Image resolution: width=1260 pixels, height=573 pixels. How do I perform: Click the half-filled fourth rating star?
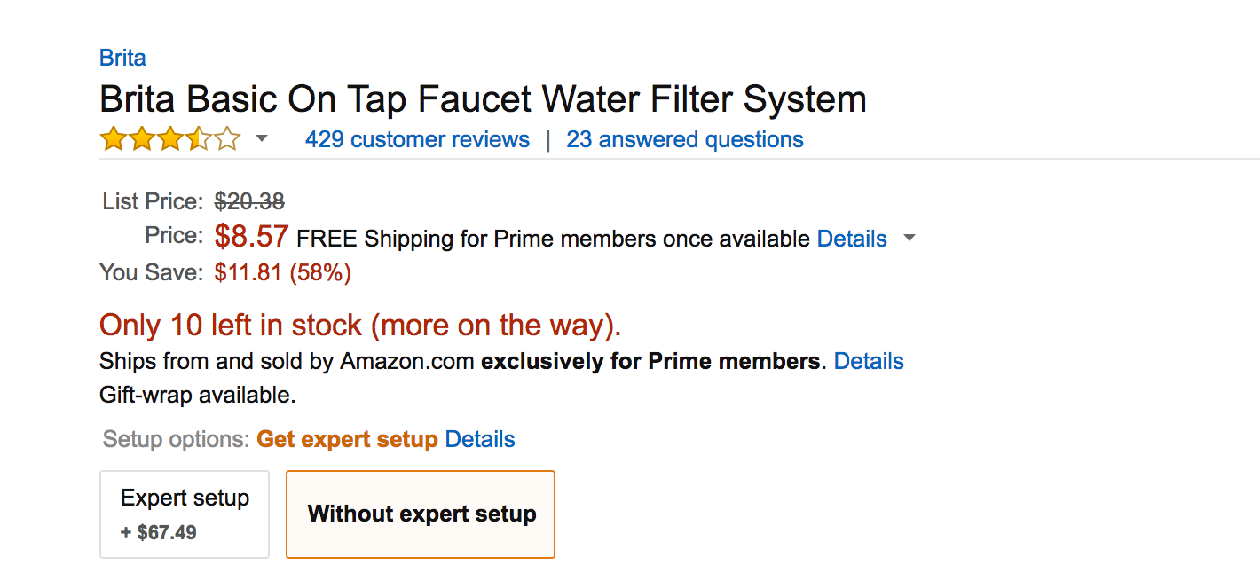tap(198, 139)
